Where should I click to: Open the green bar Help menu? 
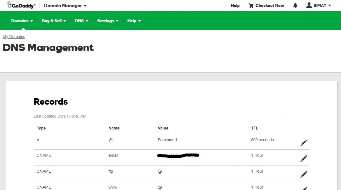pos(134,21)
